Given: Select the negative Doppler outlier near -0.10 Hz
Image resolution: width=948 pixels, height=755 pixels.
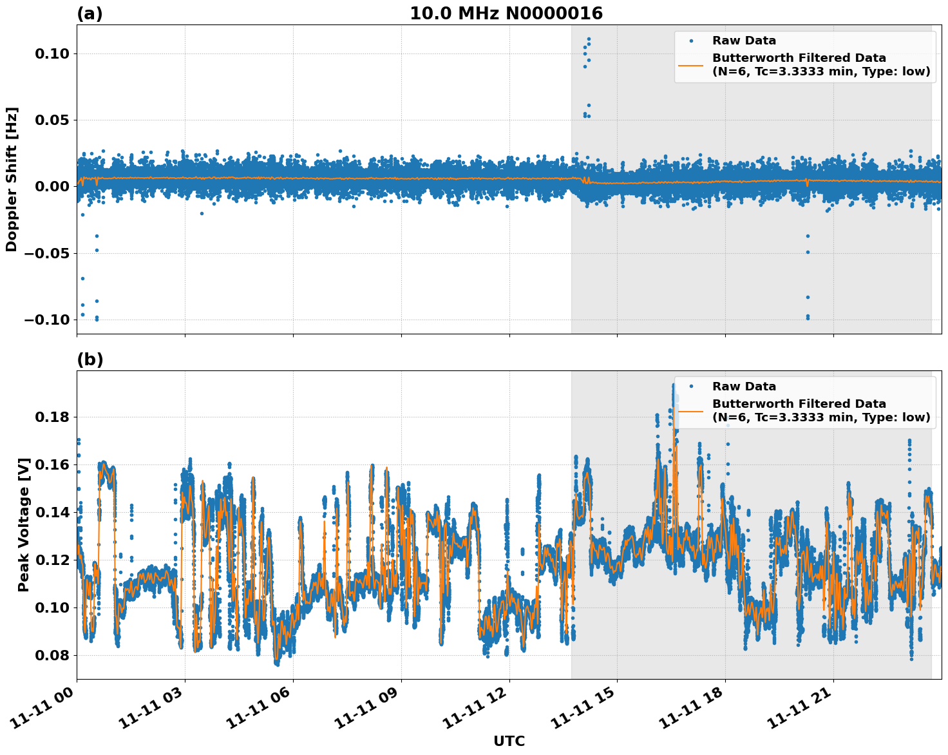Looking at the screenshot, I should [97, 317].
